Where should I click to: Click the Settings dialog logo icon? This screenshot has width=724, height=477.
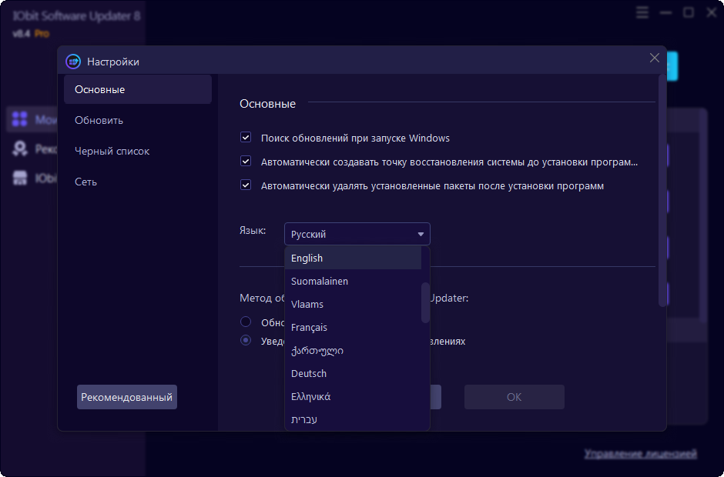[73, 62]
